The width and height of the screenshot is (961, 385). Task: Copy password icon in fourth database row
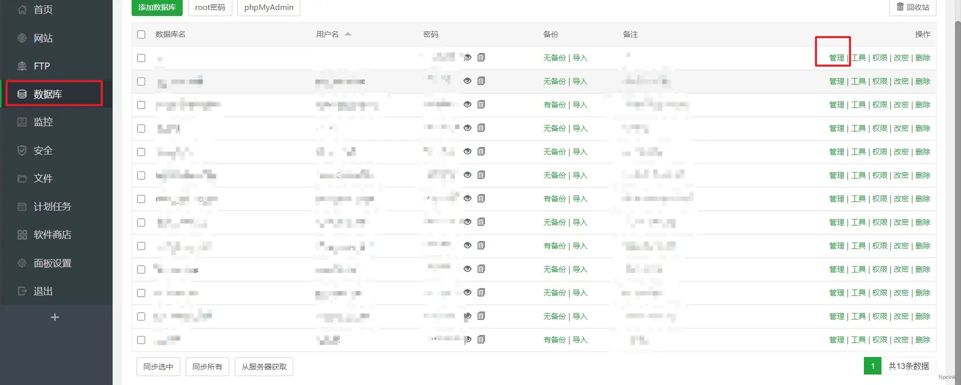pyautogui.click(x=481, y=128)
